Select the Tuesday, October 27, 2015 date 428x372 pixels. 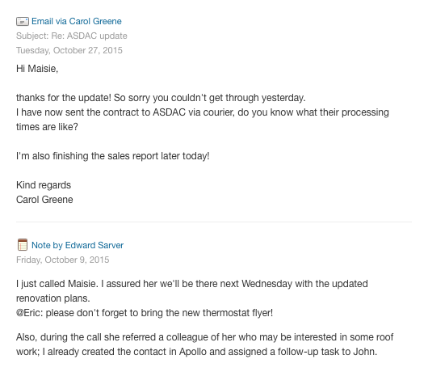point(69,50)
